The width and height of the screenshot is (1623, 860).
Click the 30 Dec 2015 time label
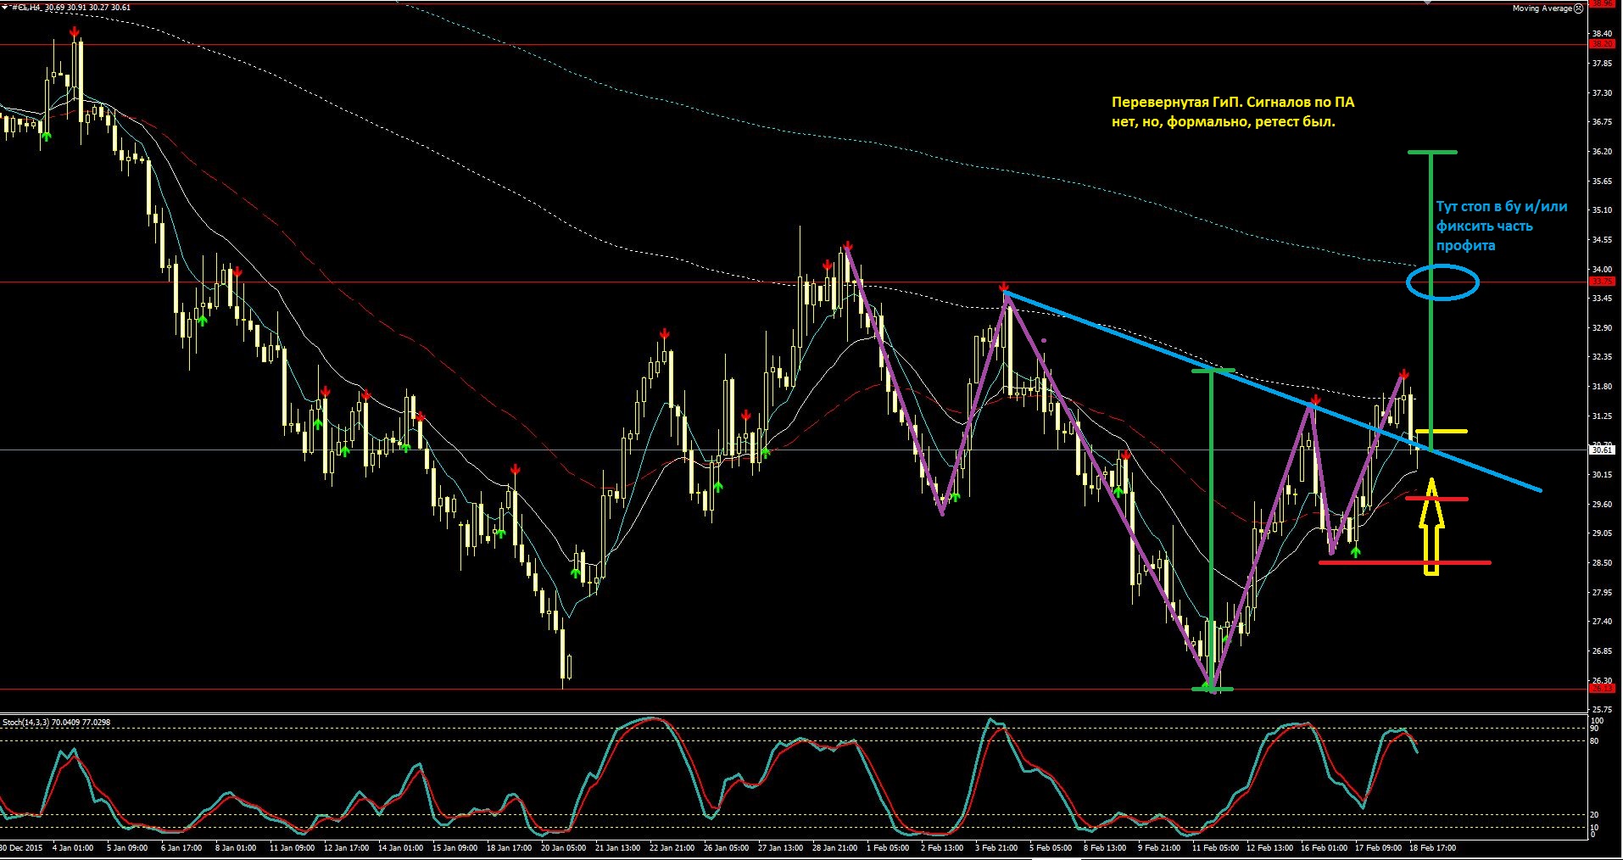coord(21,847)
